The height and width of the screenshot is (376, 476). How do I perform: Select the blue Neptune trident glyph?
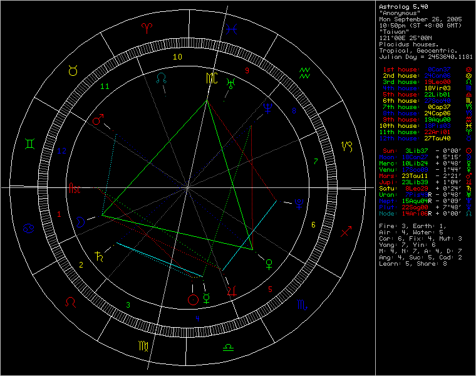[268, 107]
